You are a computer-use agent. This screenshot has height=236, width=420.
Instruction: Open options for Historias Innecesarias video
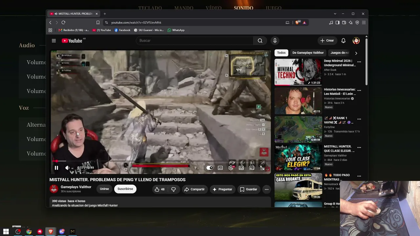click(359, 90)
